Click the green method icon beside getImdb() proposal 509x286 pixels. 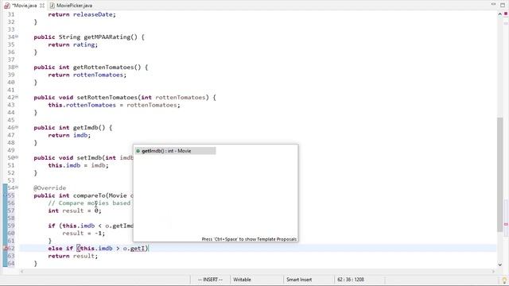point(138,151)
